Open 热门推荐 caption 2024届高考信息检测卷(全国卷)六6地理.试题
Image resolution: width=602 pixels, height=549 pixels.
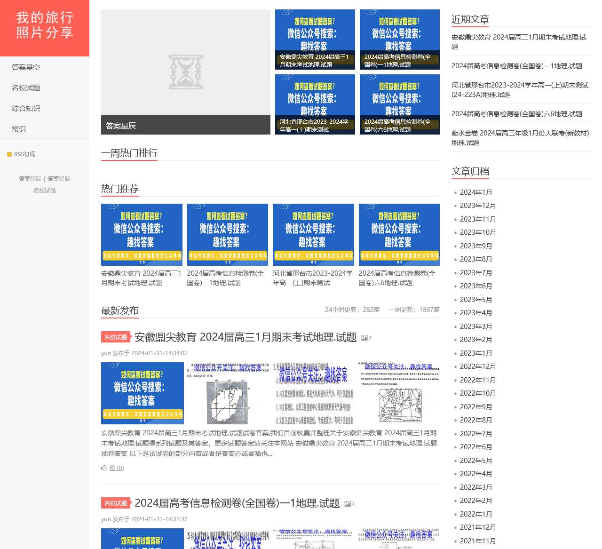coord(397,278)
